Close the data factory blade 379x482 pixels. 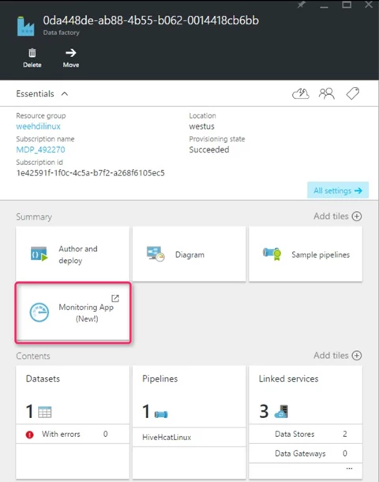click(369, 5)
